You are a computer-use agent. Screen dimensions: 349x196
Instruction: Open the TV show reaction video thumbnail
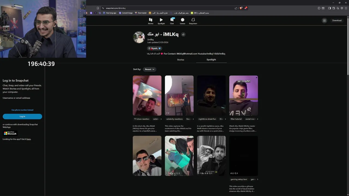(147, 96)
